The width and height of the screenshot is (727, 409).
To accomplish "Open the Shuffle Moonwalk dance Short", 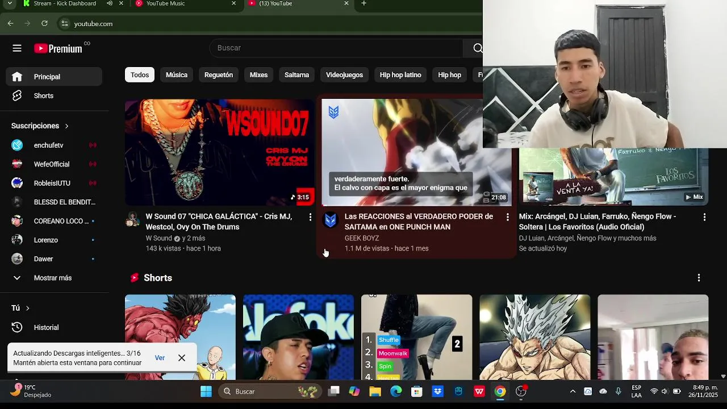I will coord(416,337).
